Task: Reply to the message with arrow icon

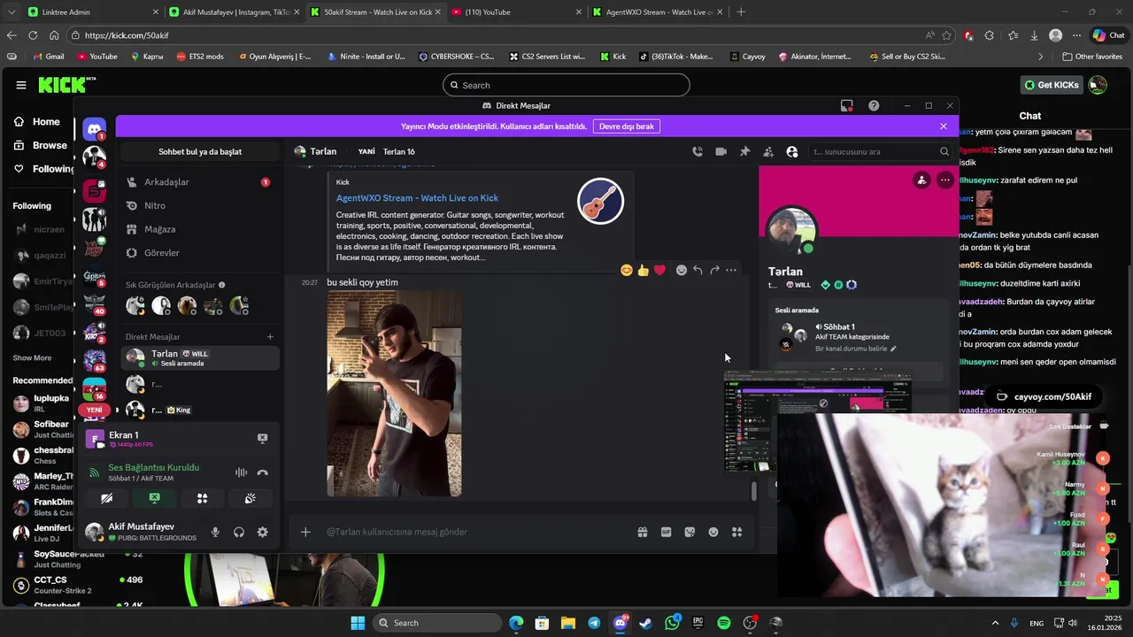Action: (698, 270)
